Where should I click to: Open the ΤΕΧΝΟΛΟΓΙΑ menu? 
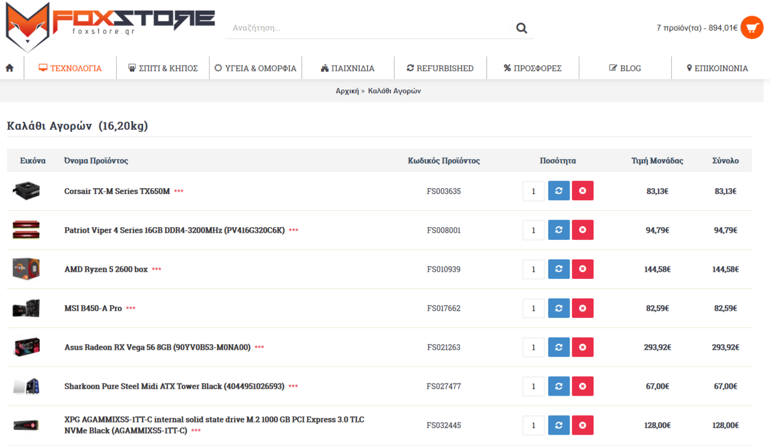(70, 68)
